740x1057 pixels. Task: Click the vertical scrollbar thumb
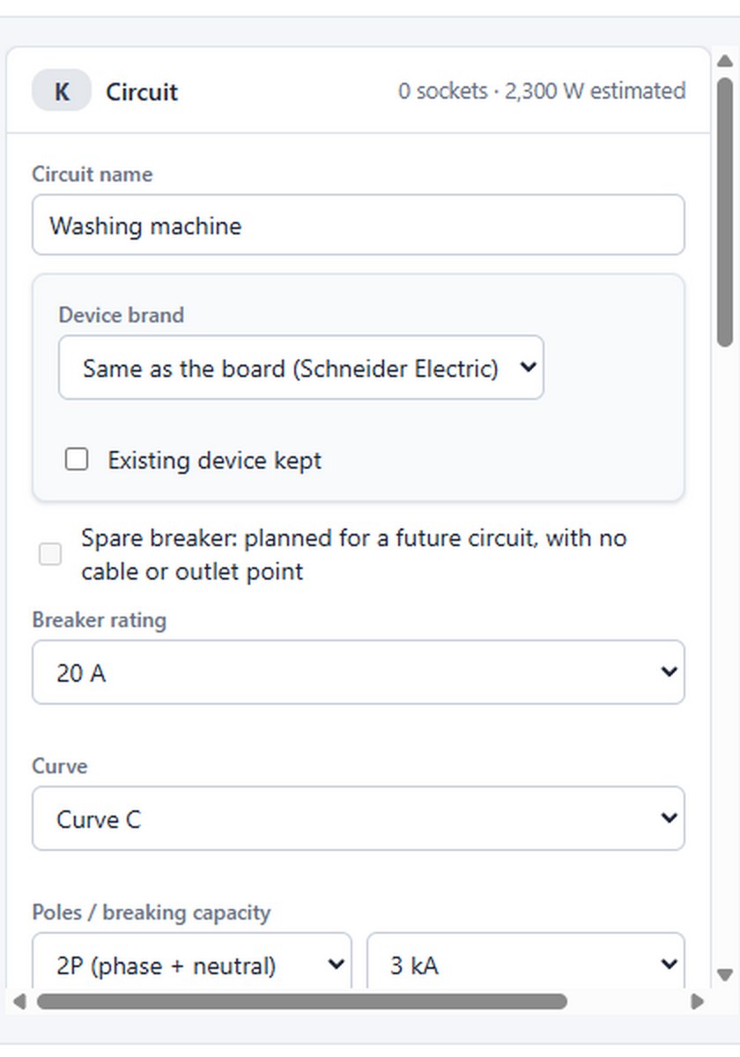[724, 211]
